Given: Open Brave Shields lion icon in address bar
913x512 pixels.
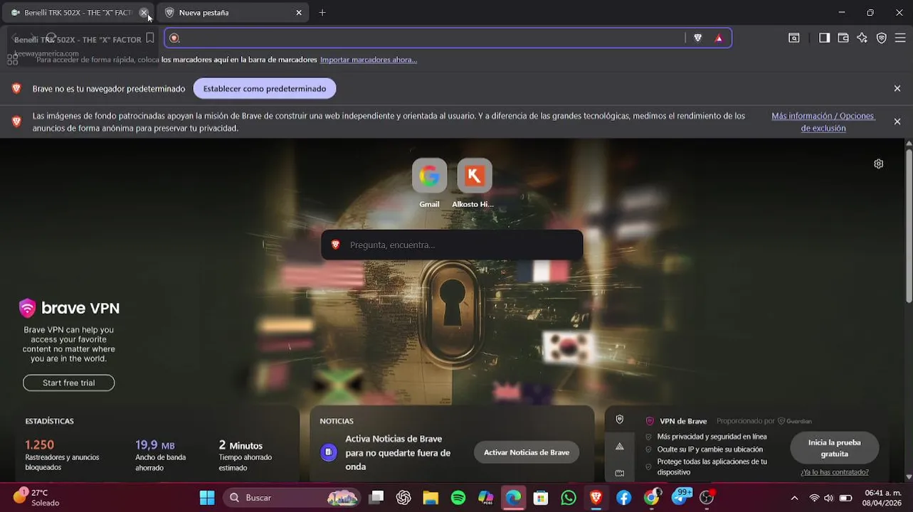Looking at the screenshot, I should pos(698,38).
